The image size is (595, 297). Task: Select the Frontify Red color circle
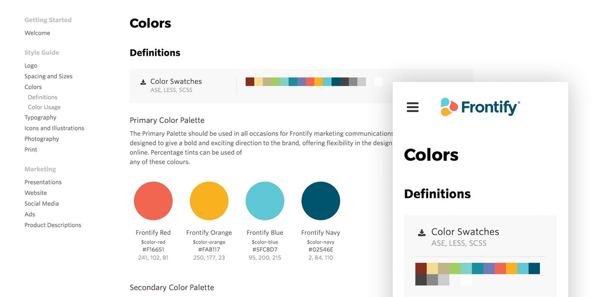click(153, 201)
